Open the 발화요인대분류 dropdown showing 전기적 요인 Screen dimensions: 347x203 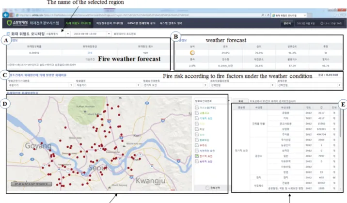[x=175, y=85]
